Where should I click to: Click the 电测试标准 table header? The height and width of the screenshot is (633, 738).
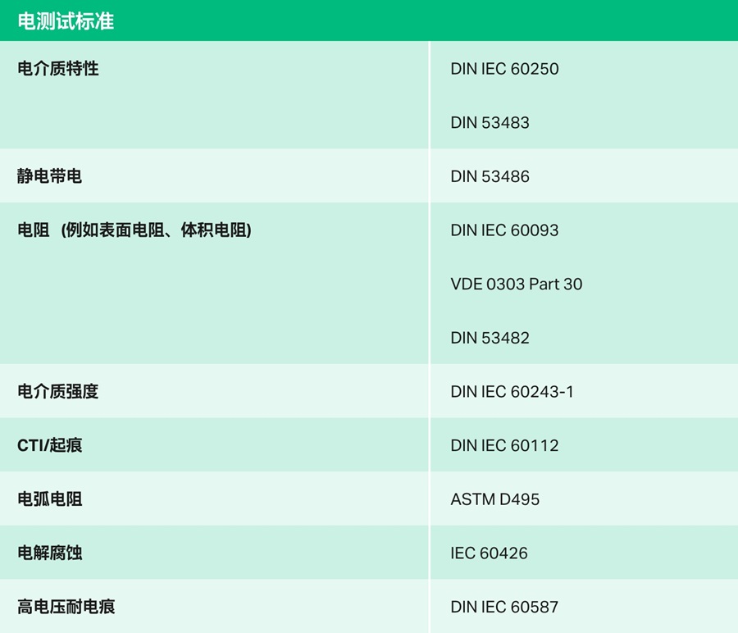(66, 20)
